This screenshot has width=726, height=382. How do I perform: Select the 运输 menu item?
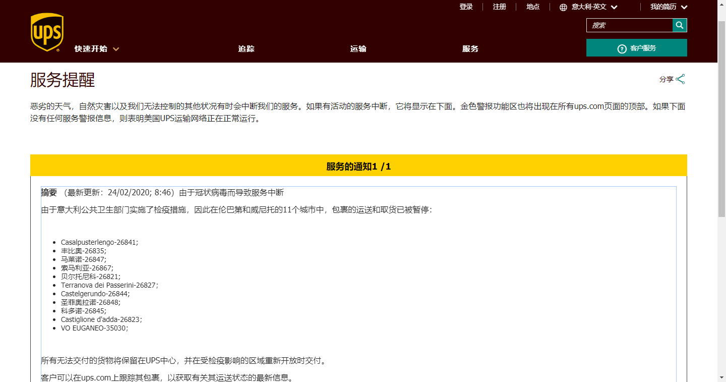(x=358, y=49)
